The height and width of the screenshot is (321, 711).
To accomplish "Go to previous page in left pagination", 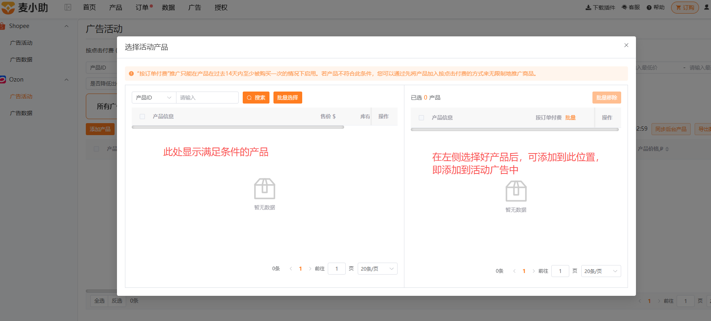I will 291,269.
